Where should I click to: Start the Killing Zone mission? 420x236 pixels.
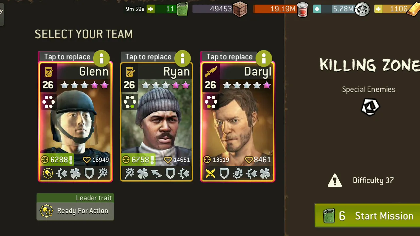[x=367, y=216]
